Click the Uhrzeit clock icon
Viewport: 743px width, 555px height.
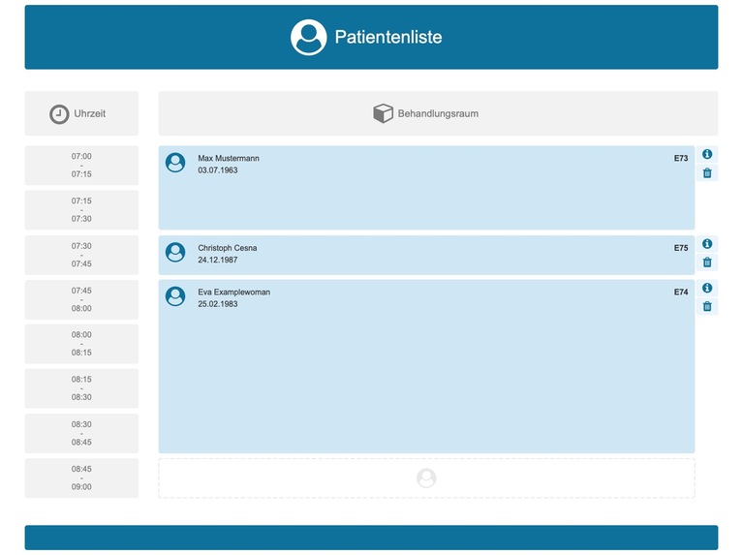click(x=59, y=114)
